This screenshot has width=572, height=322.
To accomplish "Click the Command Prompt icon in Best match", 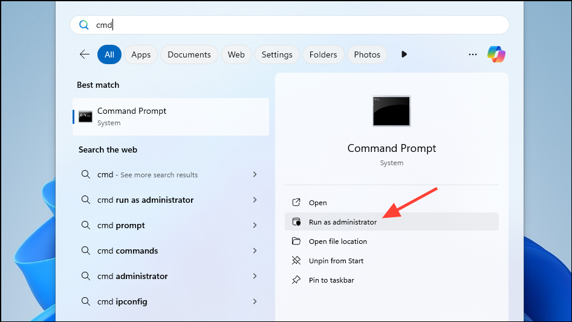I will tap(85, 117).
